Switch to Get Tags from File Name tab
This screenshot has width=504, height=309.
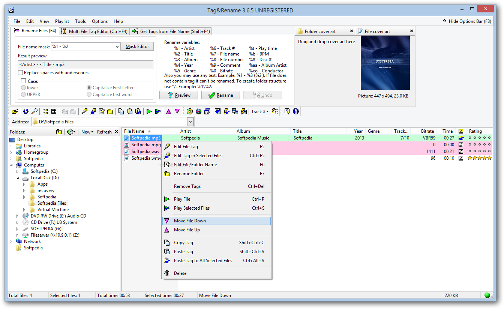click(171, 31)
